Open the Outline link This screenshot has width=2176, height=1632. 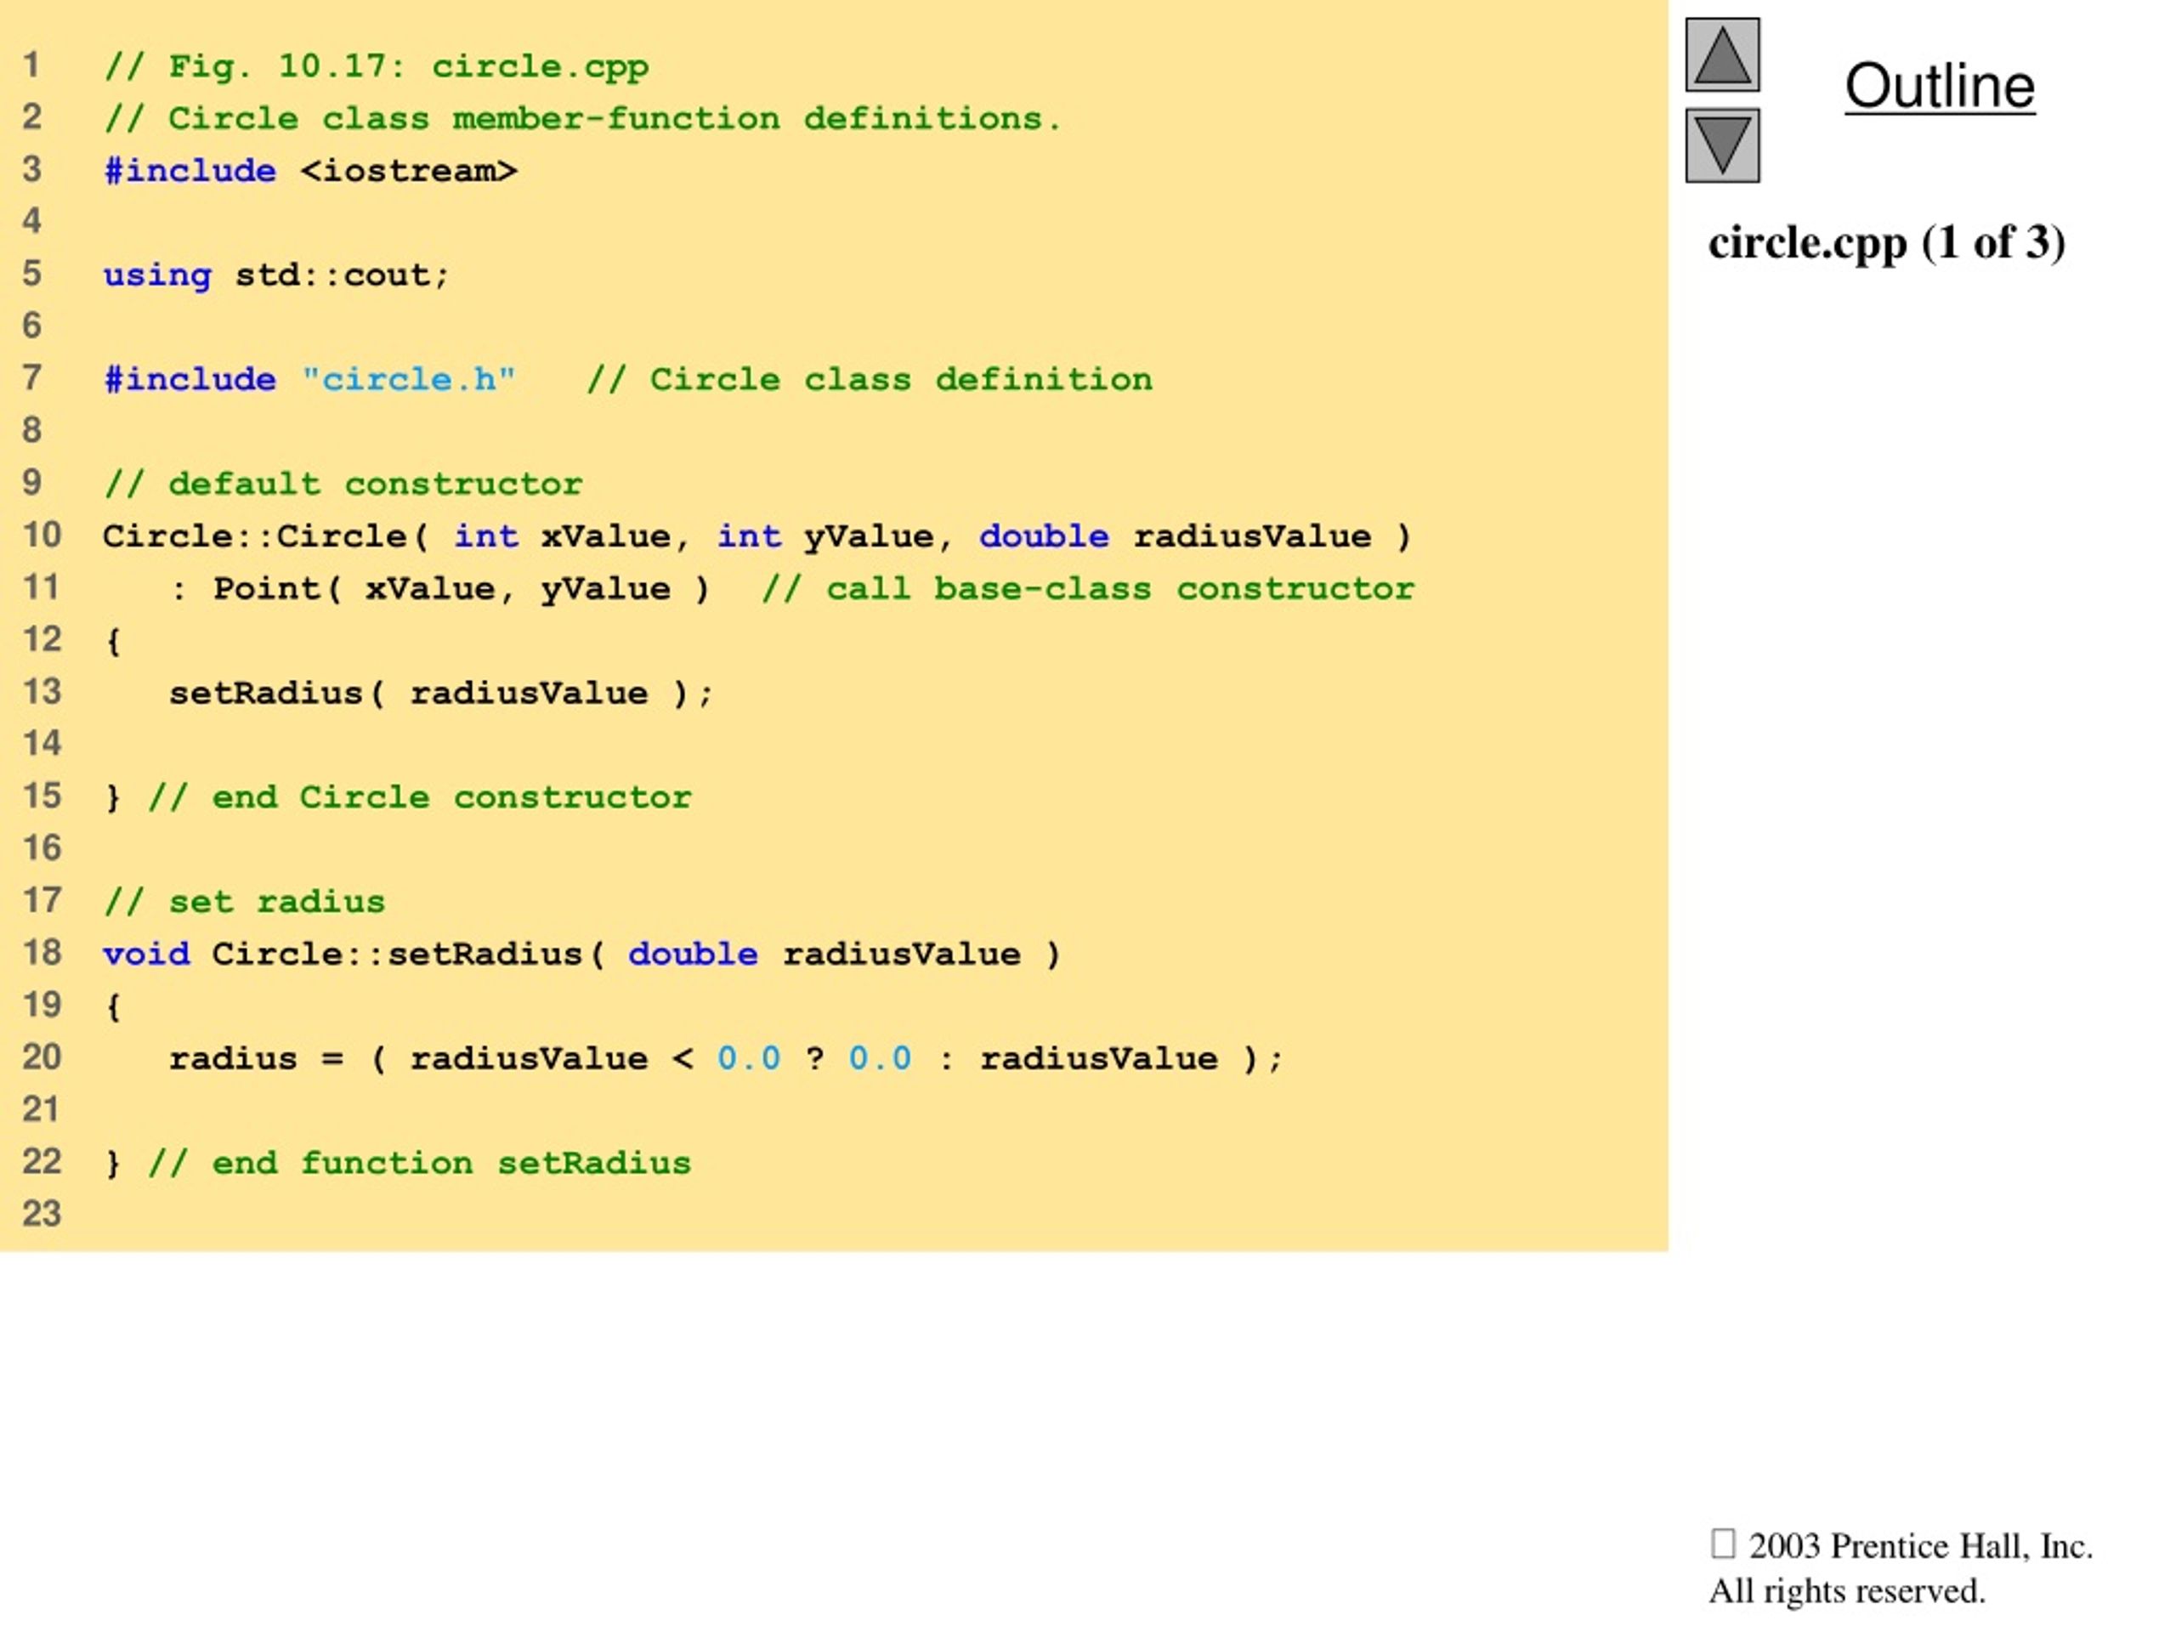pos(1939,86)
